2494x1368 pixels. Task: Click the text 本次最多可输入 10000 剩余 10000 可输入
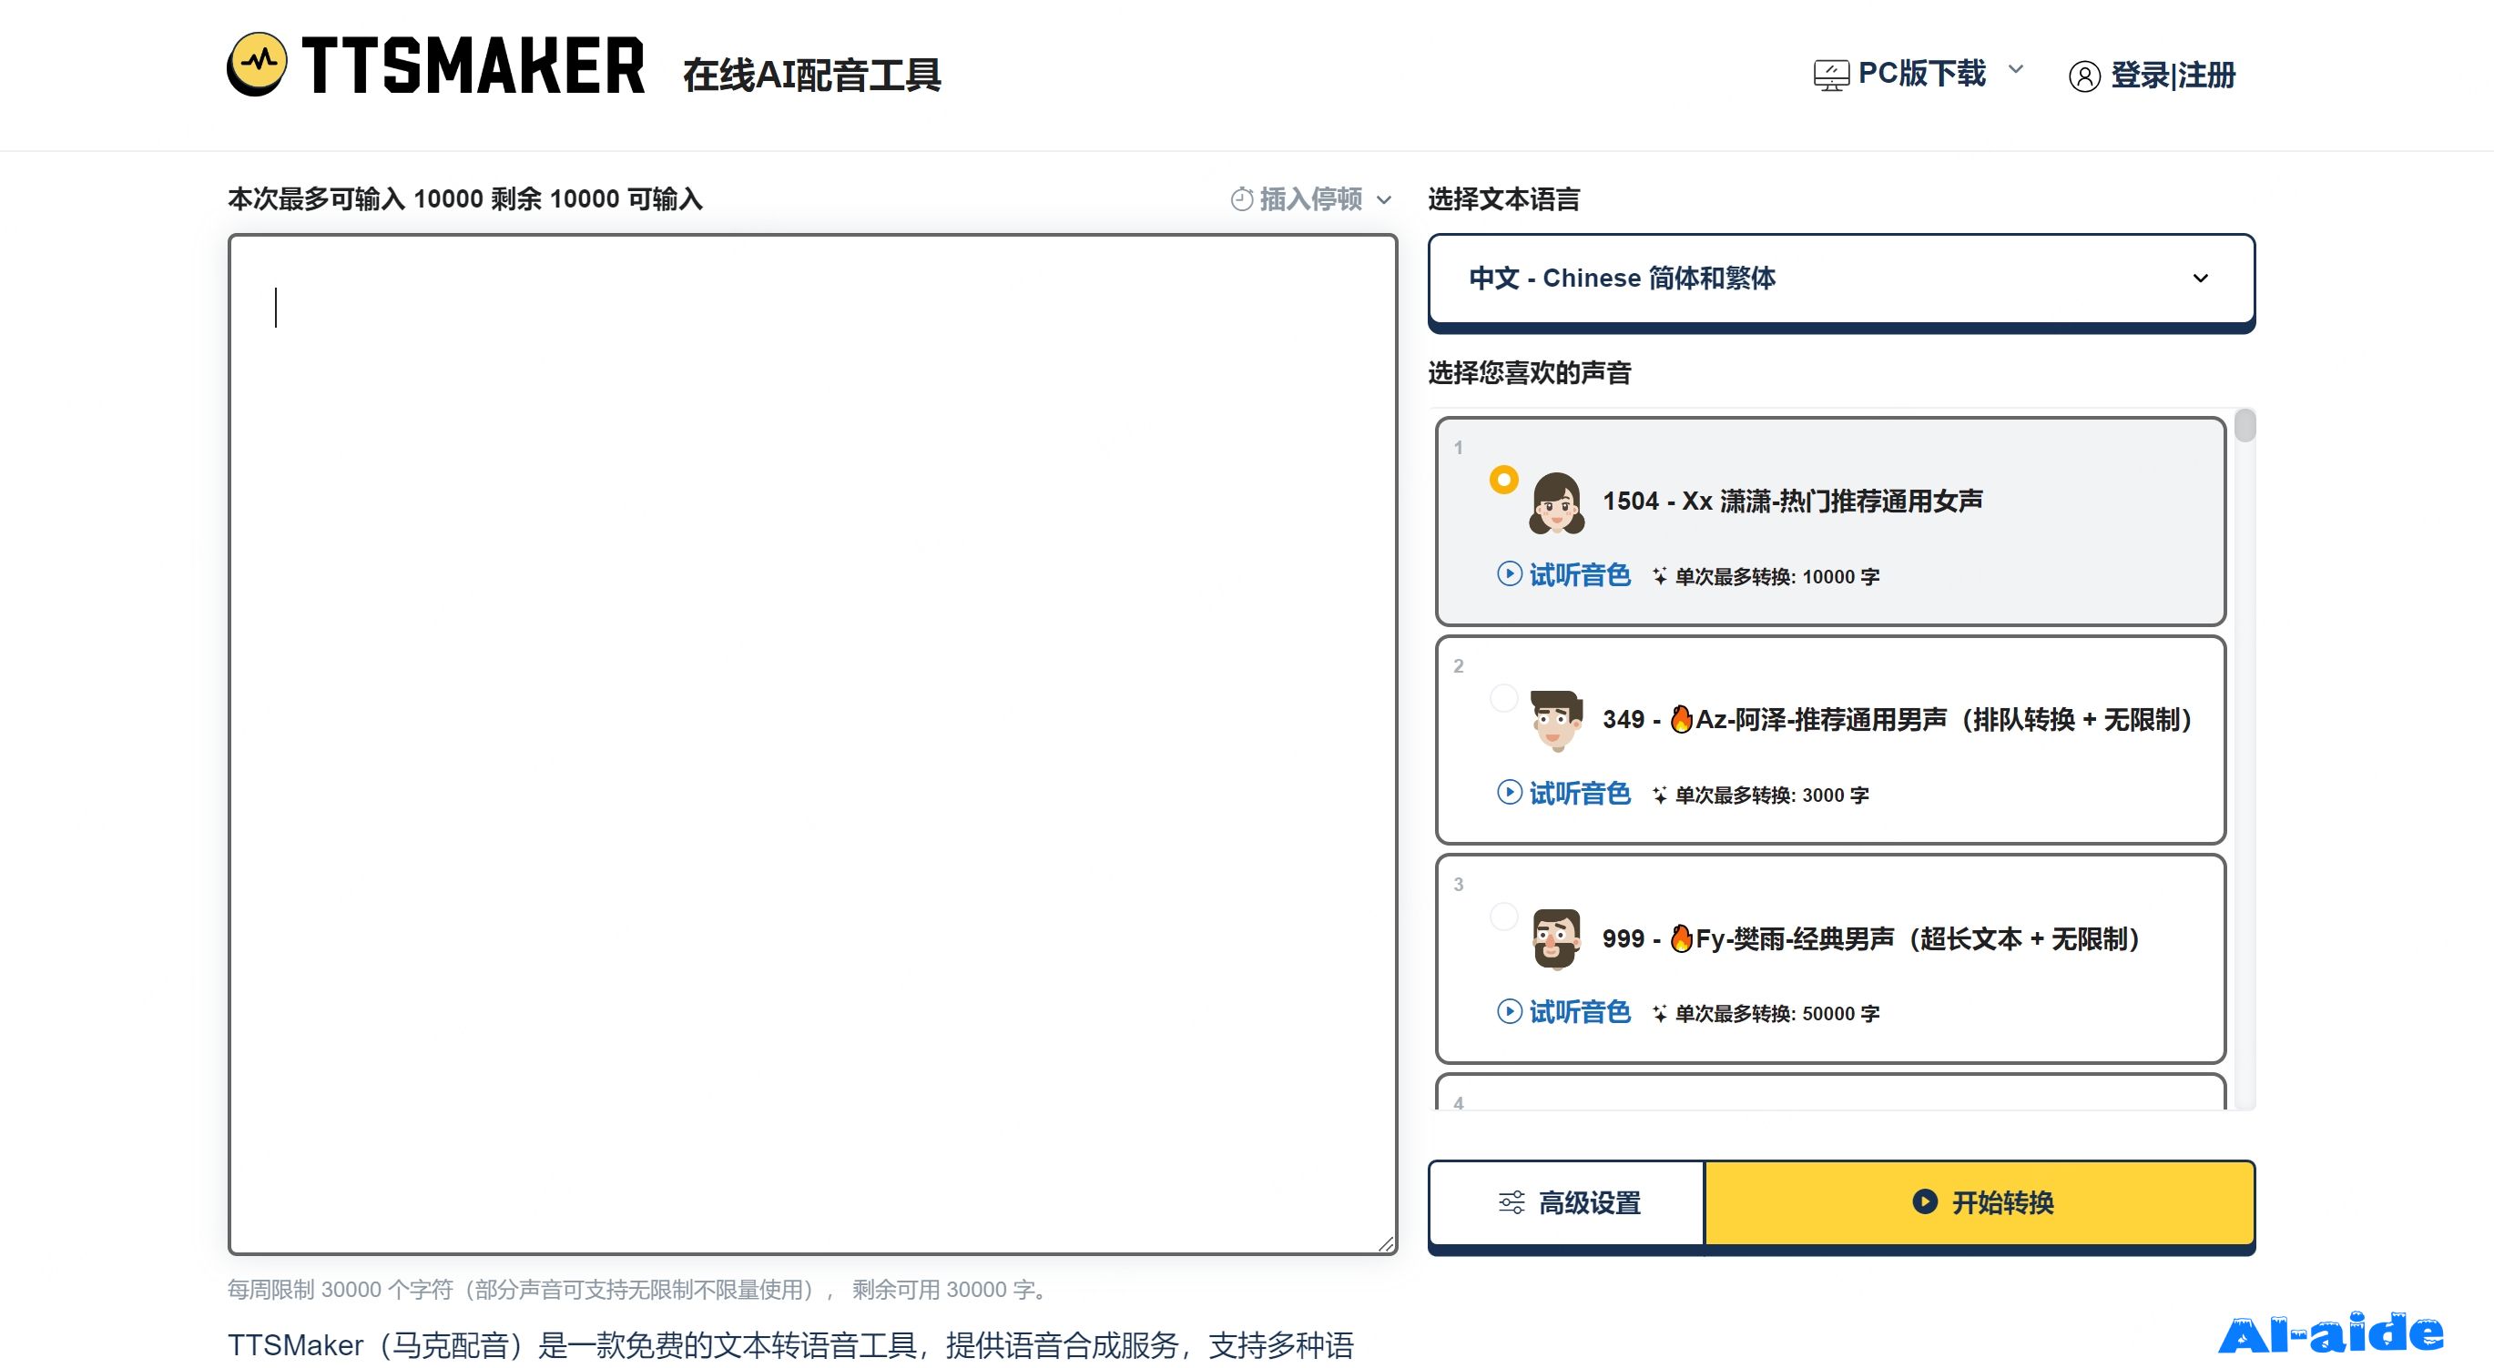(x=464, y=199)
